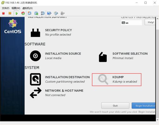Click the red stop power-off toolbar icon
Screen dimensions: 159x125
point(3,13)
